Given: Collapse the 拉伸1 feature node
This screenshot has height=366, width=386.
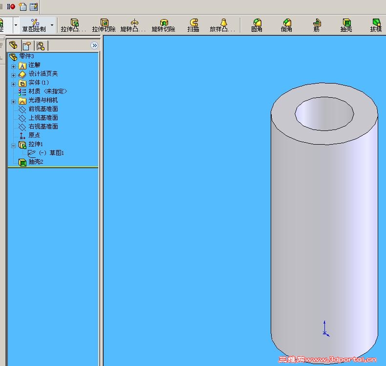Looking at the screenshot, I should point(13,146).
